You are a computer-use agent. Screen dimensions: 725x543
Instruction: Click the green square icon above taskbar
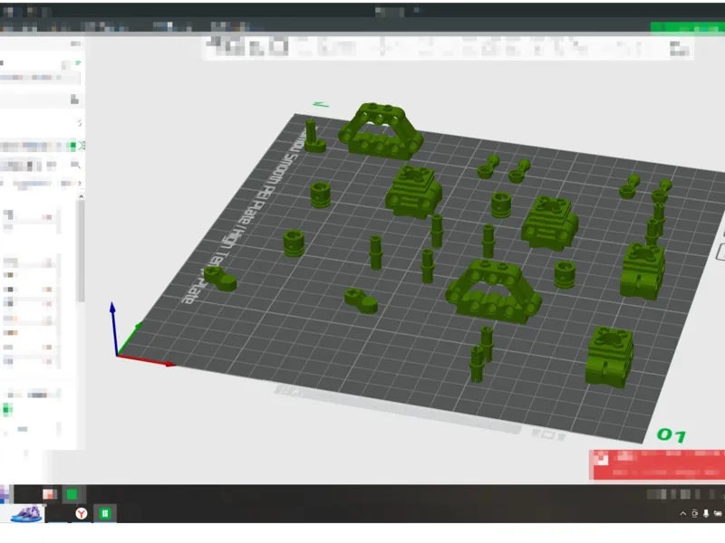pos(72,494)
